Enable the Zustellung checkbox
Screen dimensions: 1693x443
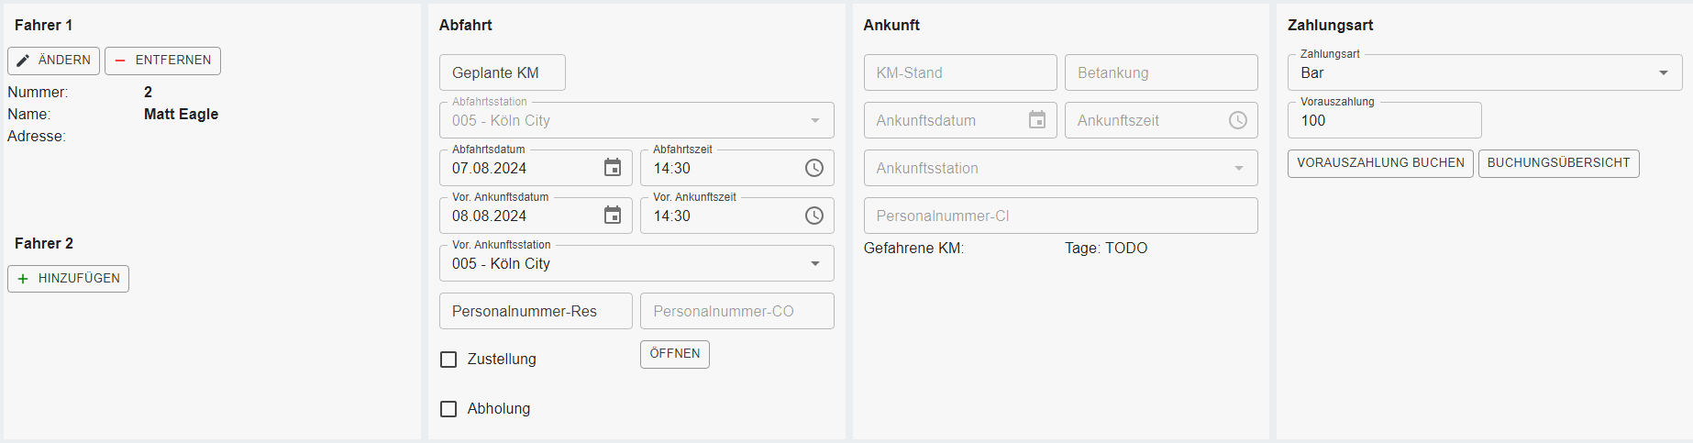pos(448,360)
